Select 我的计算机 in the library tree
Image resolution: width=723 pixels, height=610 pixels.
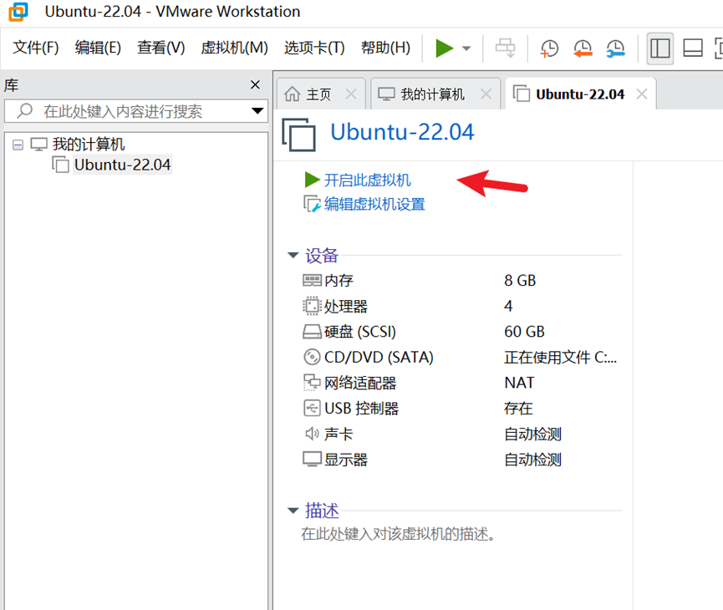[88, 145]
